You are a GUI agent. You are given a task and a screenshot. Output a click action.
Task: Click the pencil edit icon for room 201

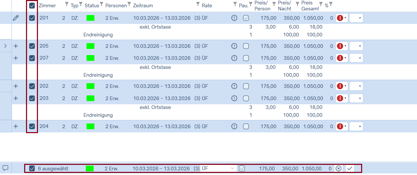16,18
